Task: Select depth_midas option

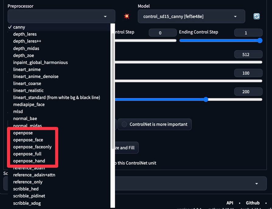Action: [59, 48]
